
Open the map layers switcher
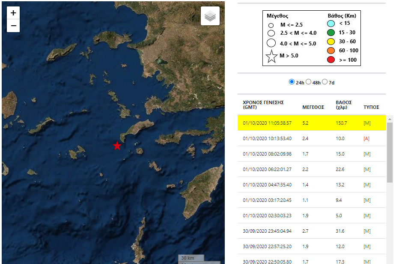[x=210, y=16]
